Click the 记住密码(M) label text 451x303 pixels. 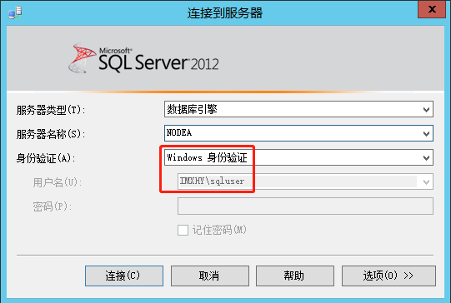(x=219, y=230)
